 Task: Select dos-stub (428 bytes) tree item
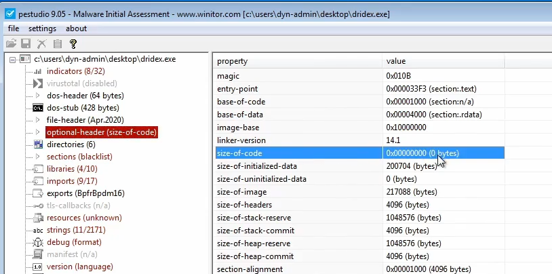(x=83, y=108)
